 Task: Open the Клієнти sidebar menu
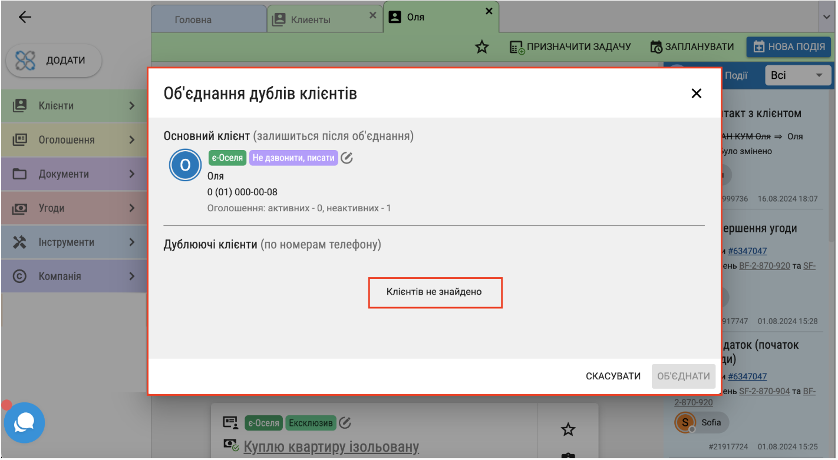[74, 106]
